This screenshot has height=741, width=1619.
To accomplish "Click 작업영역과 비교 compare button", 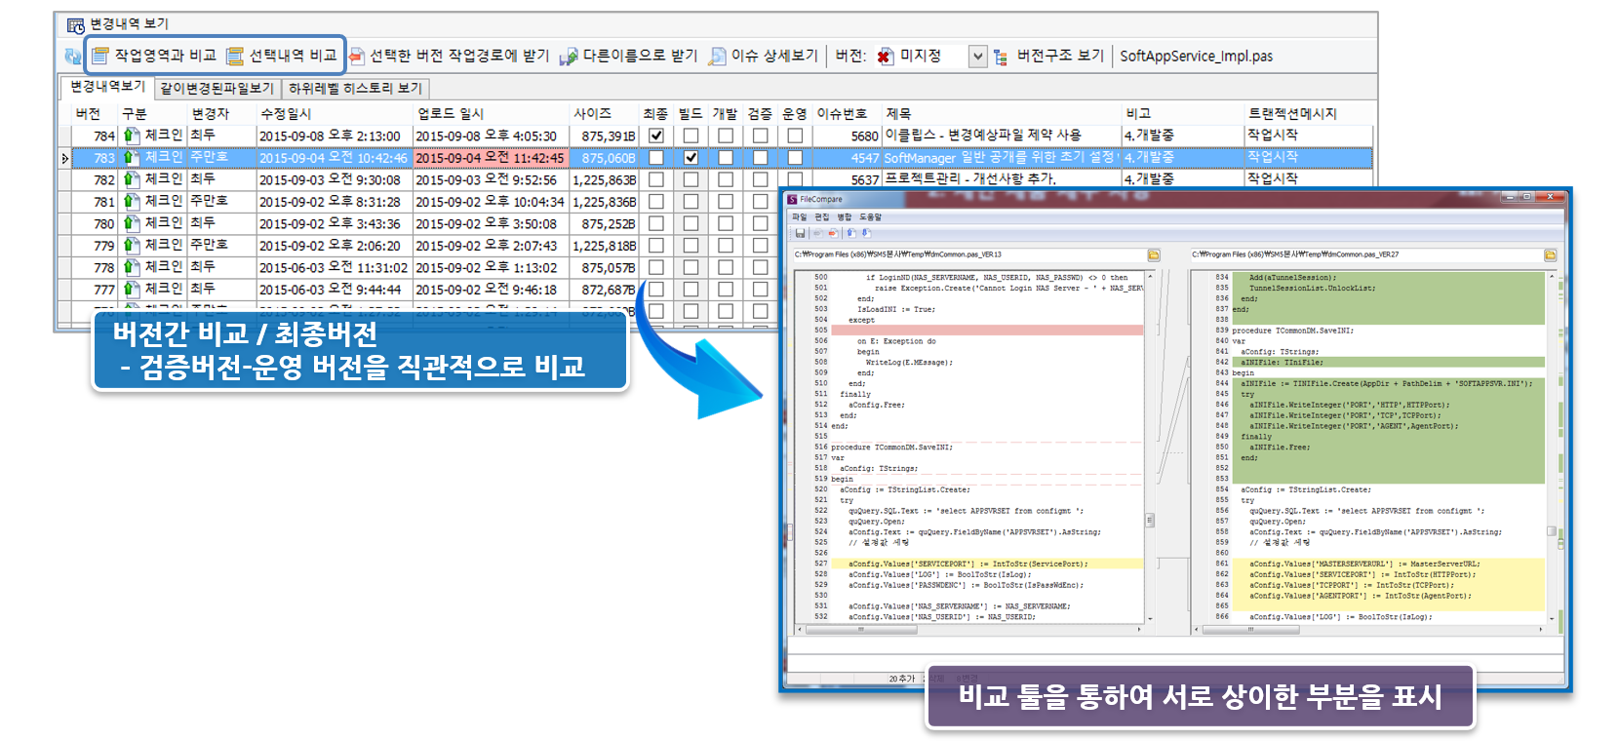I will (x=154, y=56).
